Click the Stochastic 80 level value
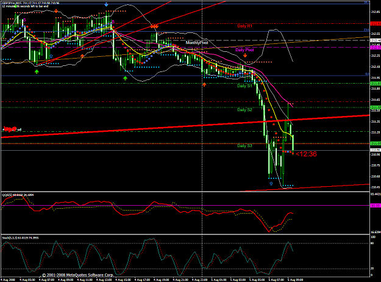381x282 pixels. pyautogui.click(x=372, y=244)
